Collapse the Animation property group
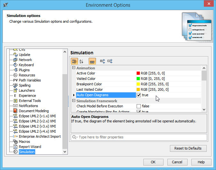 (x=74, y=68)
